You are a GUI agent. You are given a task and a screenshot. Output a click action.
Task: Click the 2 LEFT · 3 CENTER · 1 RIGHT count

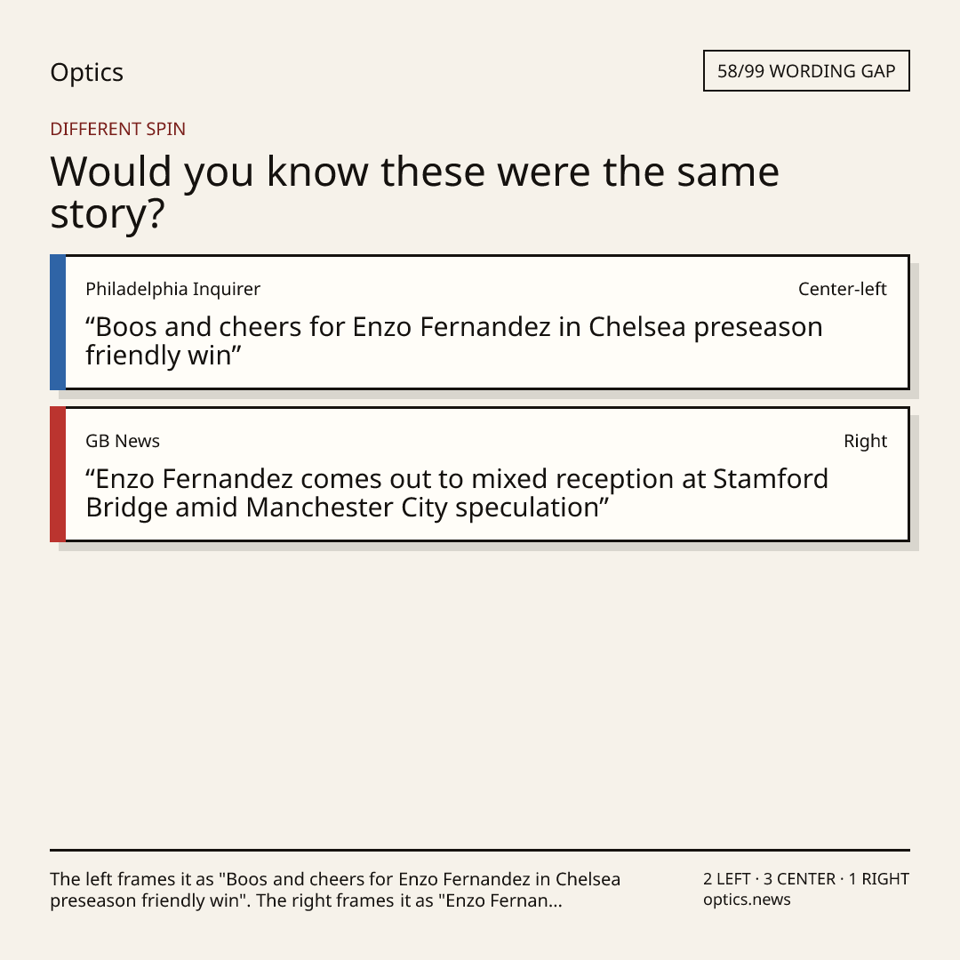click(805, 879)
